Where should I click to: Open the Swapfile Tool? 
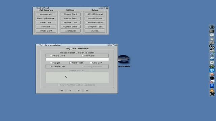pyautogui.click(x=95, y=27)
